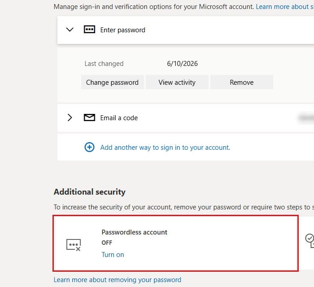Click the two-step verification checkmark icon at right edge
Viewport: 314px width, 287px height.
310,240
